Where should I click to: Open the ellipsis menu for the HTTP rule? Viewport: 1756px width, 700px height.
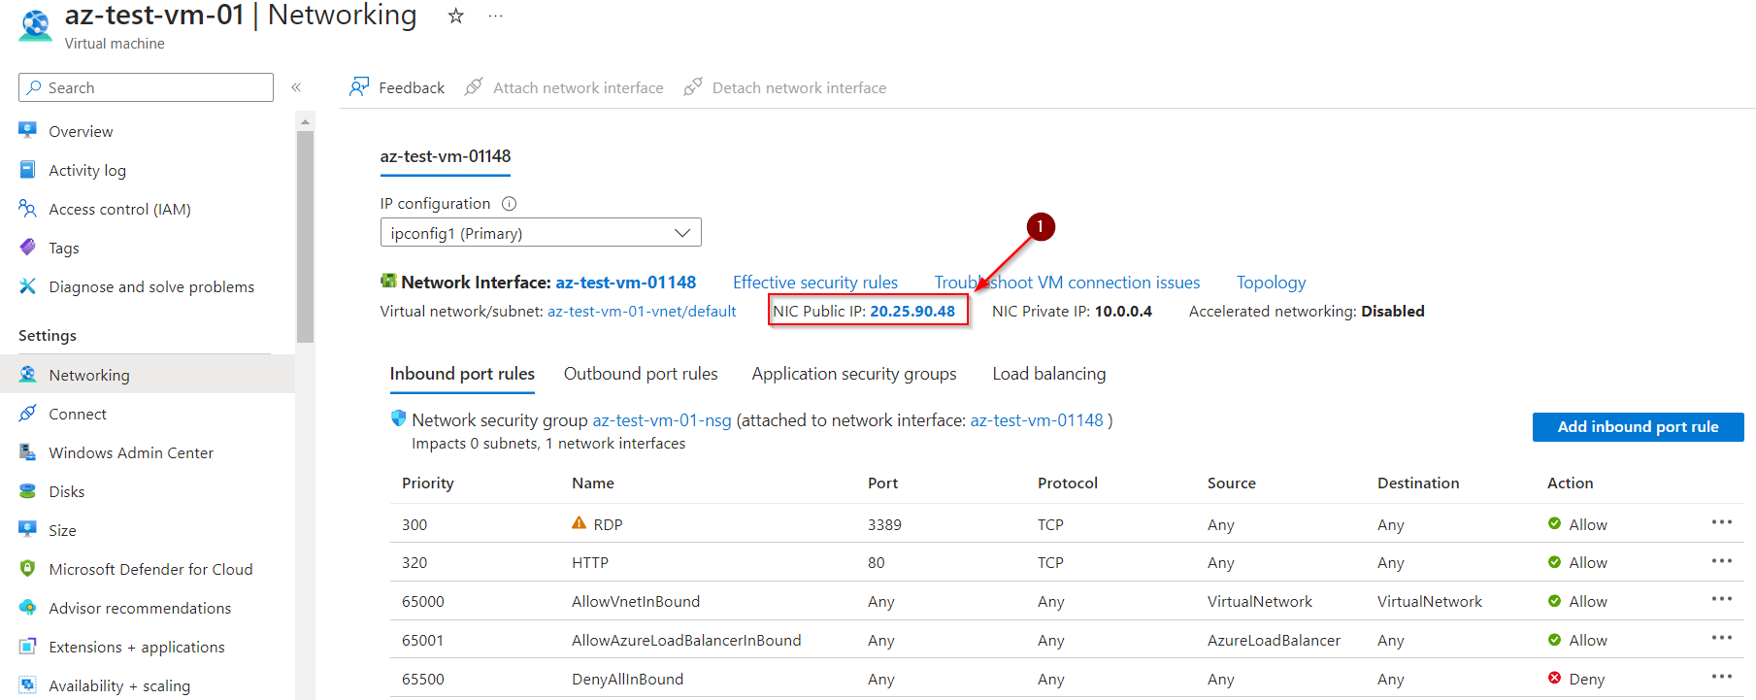(1722, 561)
